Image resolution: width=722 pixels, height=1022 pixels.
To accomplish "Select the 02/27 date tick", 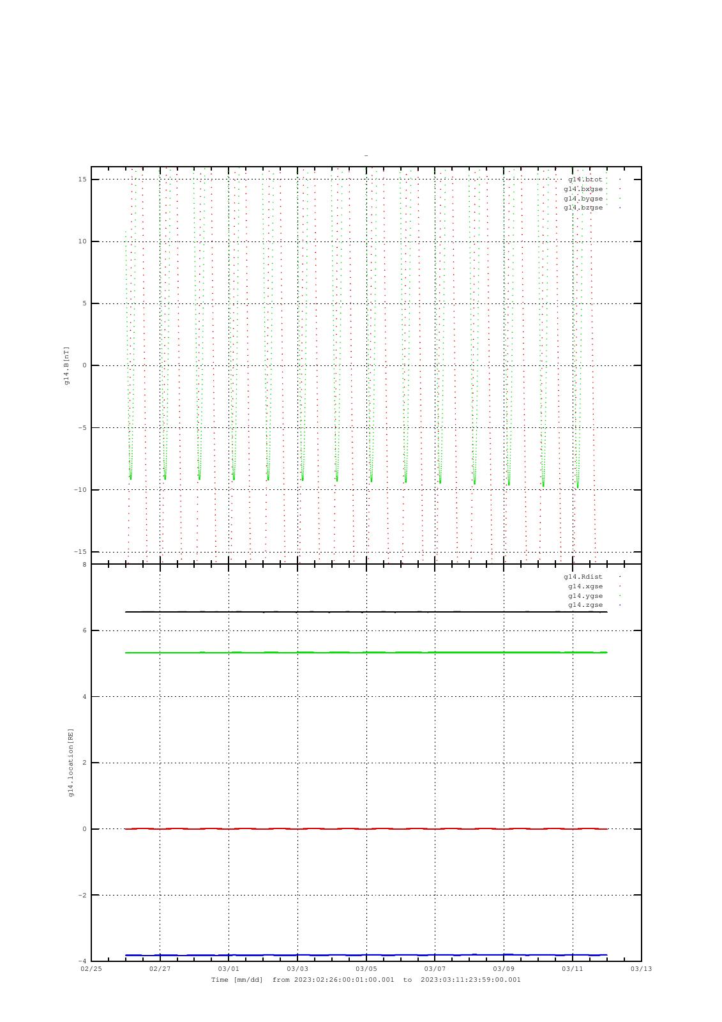I will click(160, 969).
